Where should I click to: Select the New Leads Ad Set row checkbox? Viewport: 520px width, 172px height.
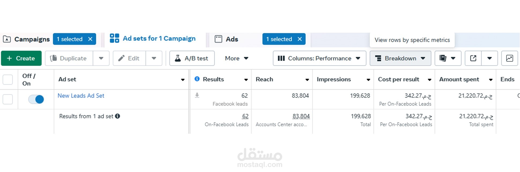(8, 99)
